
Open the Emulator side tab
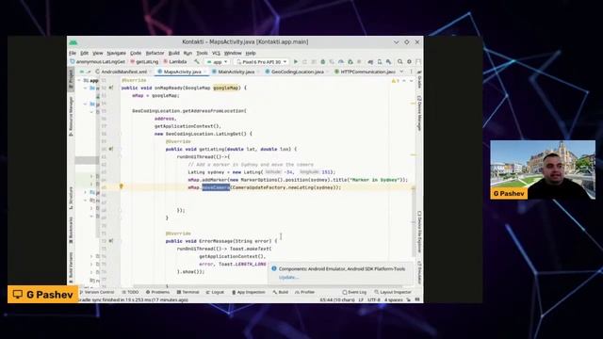click(419, 273)
